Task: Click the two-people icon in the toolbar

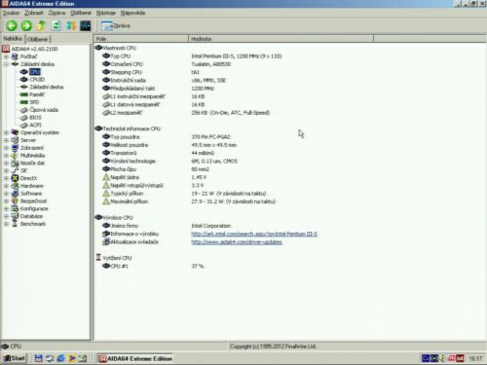Action: coord(71,25)
